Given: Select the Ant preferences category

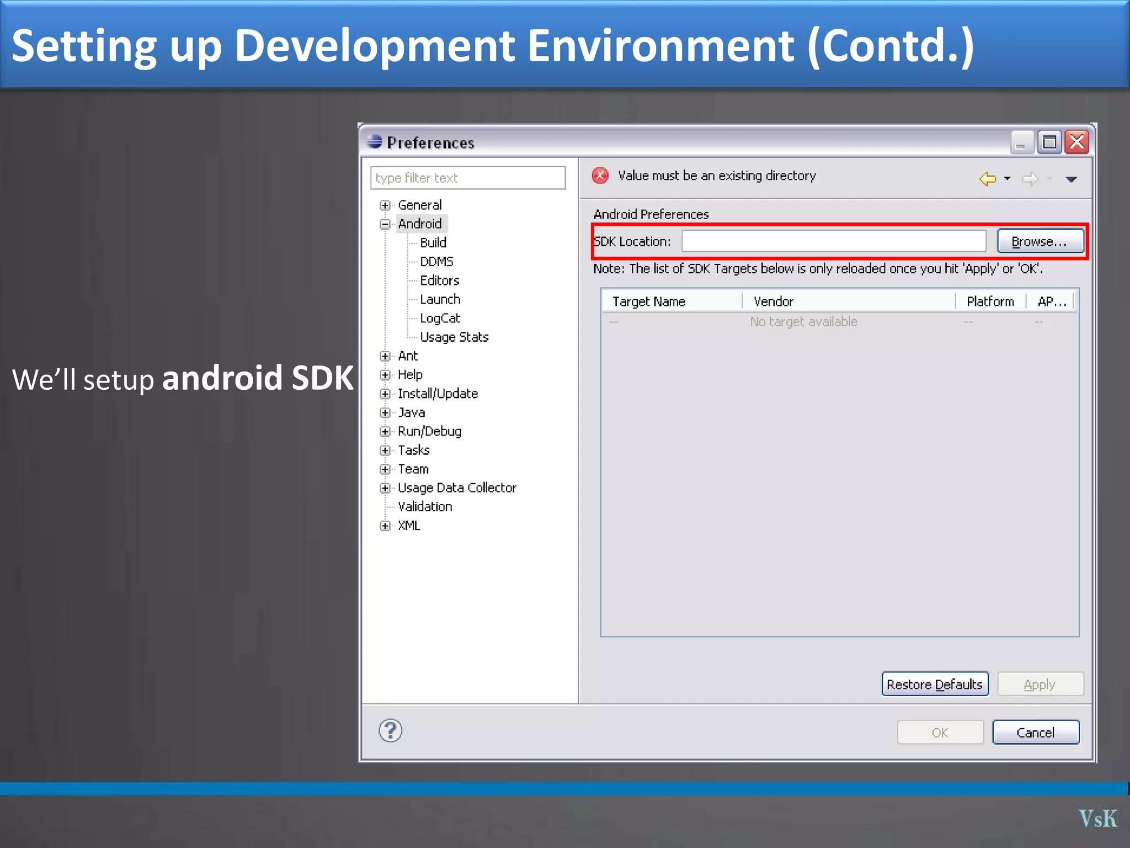Looking at the screenshot, I should point(408,356).
